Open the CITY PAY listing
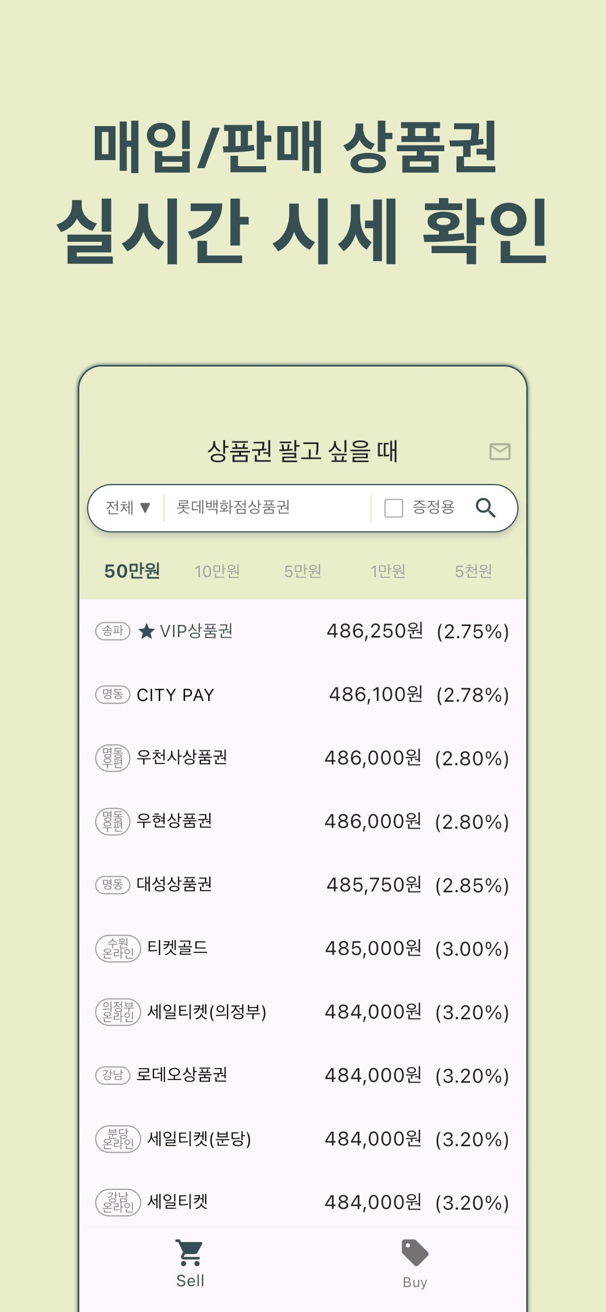 302,695
